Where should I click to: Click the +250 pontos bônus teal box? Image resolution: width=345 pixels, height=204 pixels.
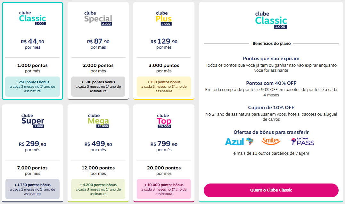click(32, 86)
